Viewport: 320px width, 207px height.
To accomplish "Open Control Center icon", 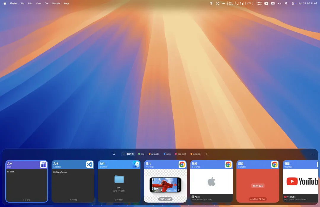I will (293, 4).
